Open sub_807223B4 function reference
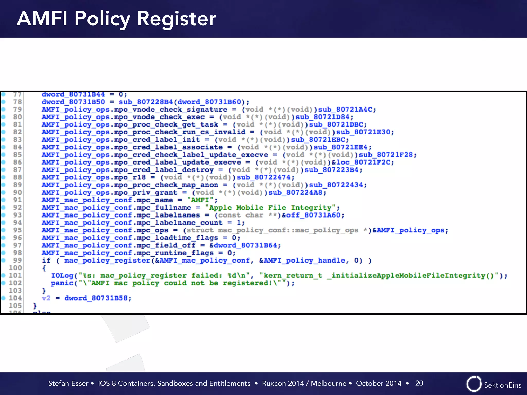 coord(332,170)
